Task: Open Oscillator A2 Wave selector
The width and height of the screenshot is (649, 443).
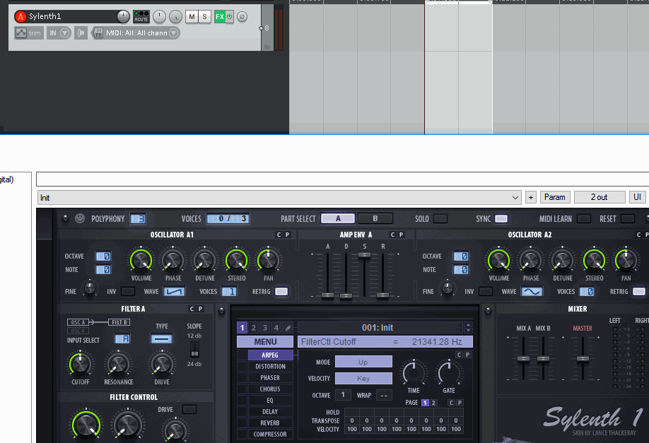Action: pyautogui.click(x=532, y=292)
